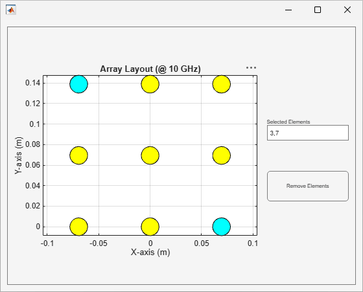
Task: Maximize the figure window
Action: tap(318, 10)
